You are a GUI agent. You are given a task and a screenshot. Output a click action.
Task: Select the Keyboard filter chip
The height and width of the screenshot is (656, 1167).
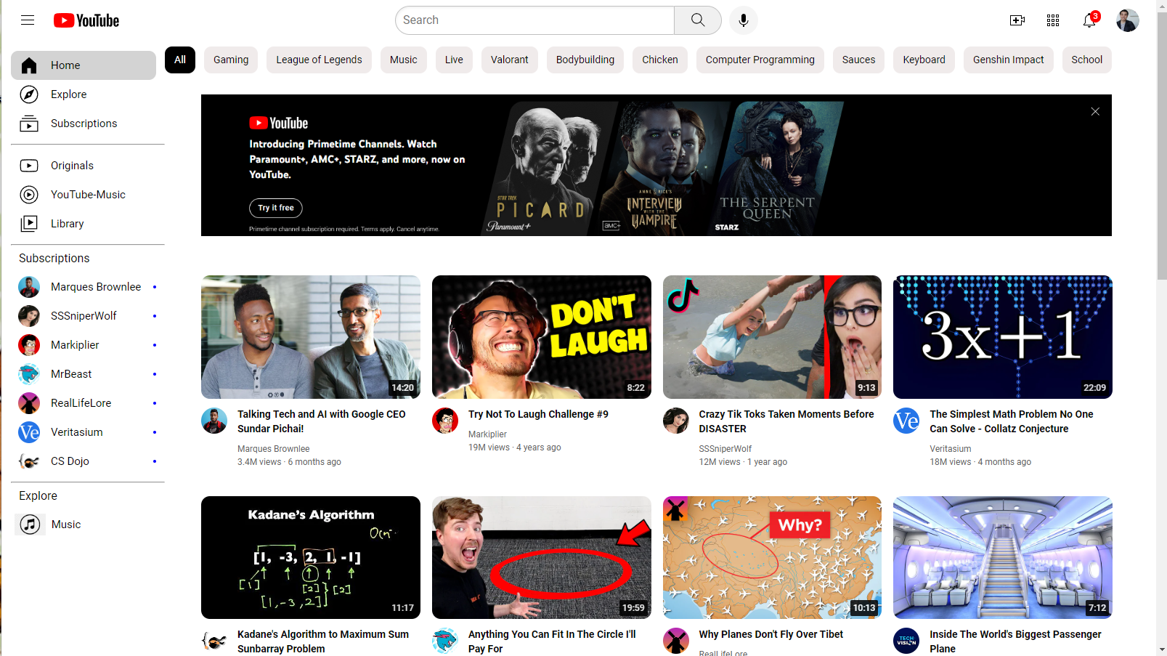(924, 60)
